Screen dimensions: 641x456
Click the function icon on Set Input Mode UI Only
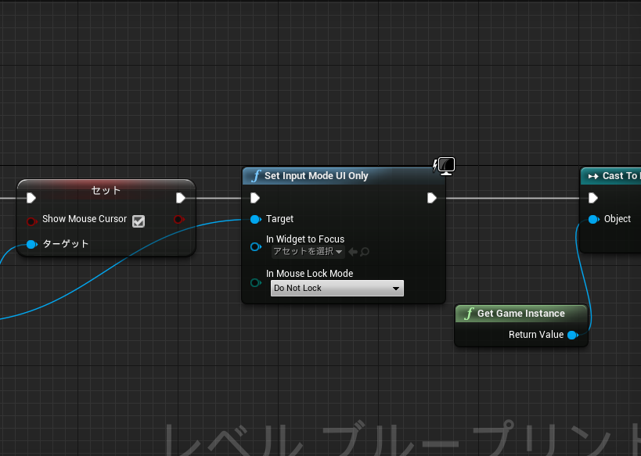point(254,176)
